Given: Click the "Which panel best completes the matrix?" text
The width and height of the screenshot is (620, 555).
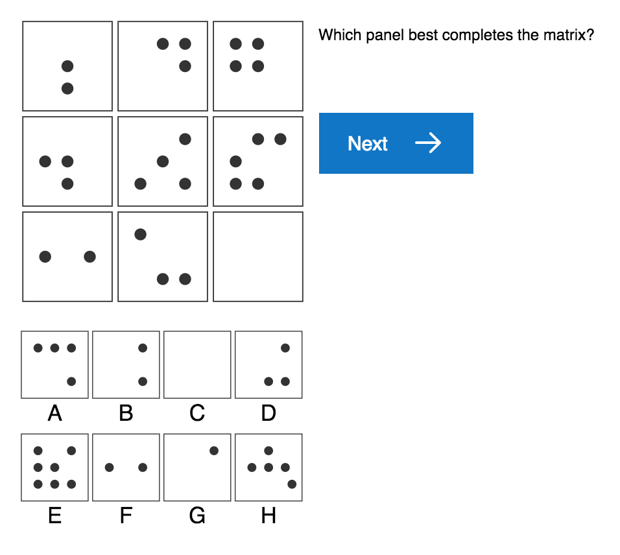Looking at the screenshot, I should [x=456, y=34].
